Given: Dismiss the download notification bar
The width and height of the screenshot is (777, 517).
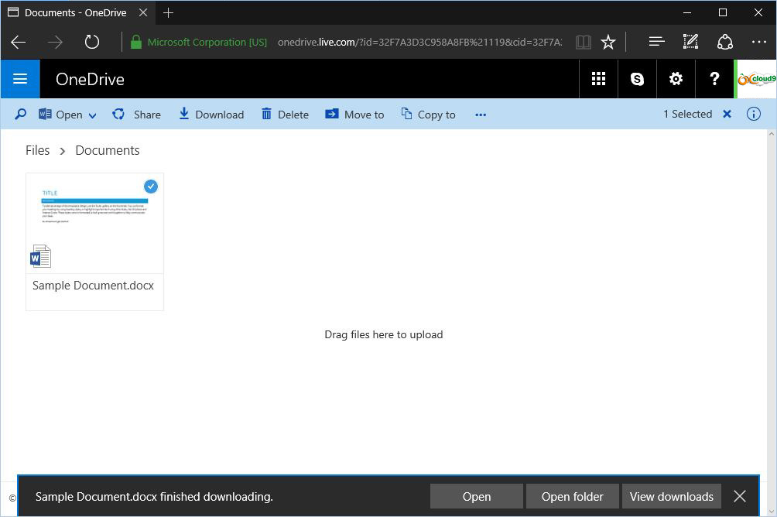Looking at the screenshot, I should (740, 496).
